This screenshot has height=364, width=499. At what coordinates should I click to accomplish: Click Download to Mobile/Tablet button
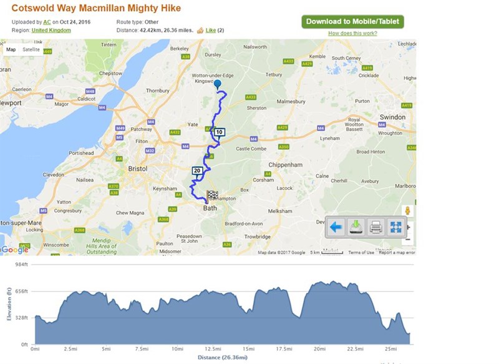[352, 22]
